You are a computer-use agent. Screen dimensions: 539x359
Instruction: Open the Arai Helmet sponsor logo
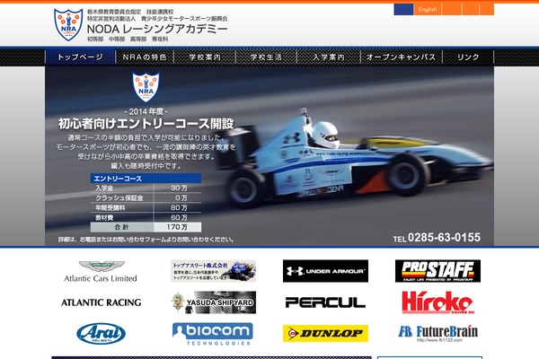tap(101, 334)
